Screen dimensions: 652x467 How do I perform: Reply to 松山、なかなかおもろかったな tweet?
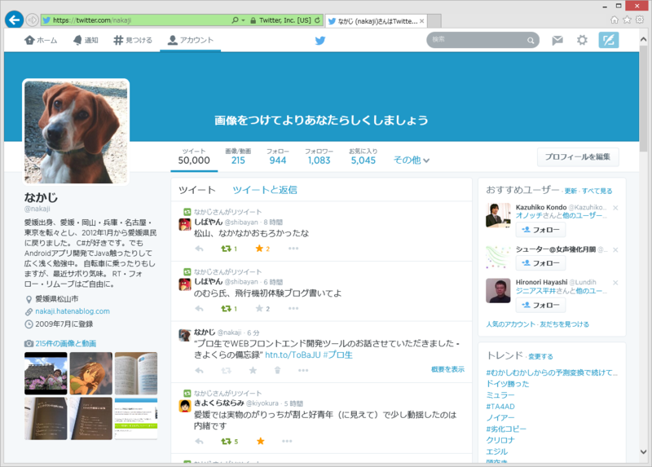coord(199,249)
